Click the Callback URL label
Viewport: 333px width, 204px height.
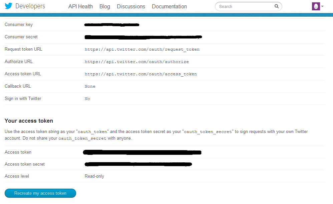coord(18,86)
